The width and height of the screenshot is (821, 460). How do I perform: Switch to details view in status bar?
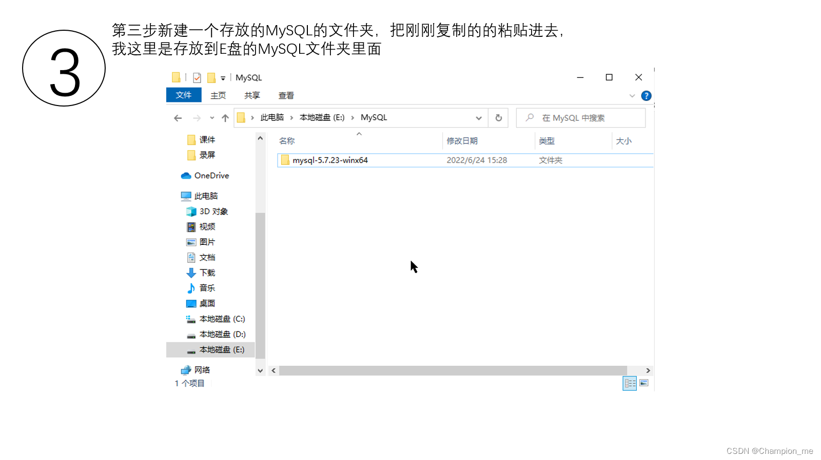click(630, 383)
